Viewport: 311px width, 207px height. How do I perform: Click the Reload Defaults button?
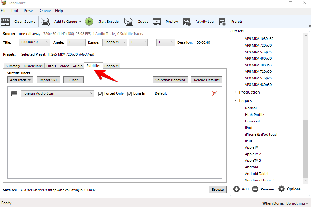[x=207, y=80]
